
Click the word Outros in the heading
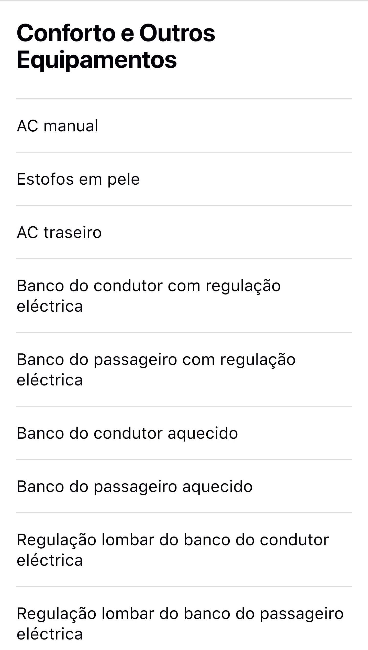pyautogui.click(x=177, y=33)
